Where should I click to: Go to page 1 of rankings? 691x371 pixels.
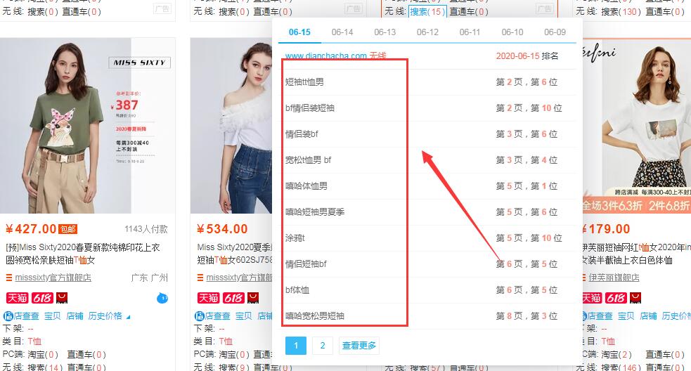tap(296, 346)
